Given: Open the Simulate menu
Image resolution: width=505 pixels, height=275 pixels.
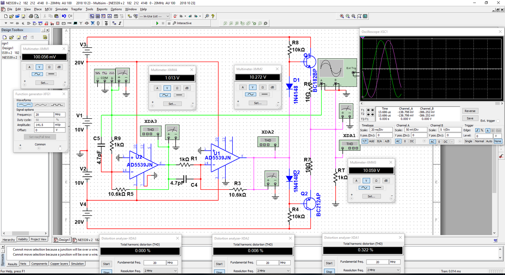Looking at the screenshot, I should coord(61,9).
